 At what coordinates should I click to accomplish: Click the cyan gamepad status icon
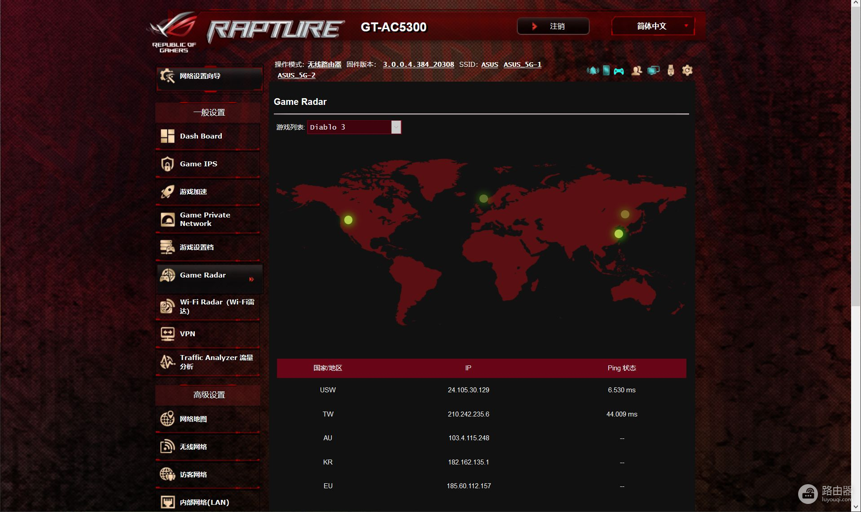(619, 71)
